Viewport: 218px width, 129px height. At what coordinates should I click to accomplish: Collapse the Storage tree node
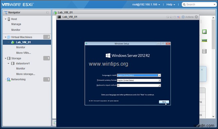click(6, 58)
